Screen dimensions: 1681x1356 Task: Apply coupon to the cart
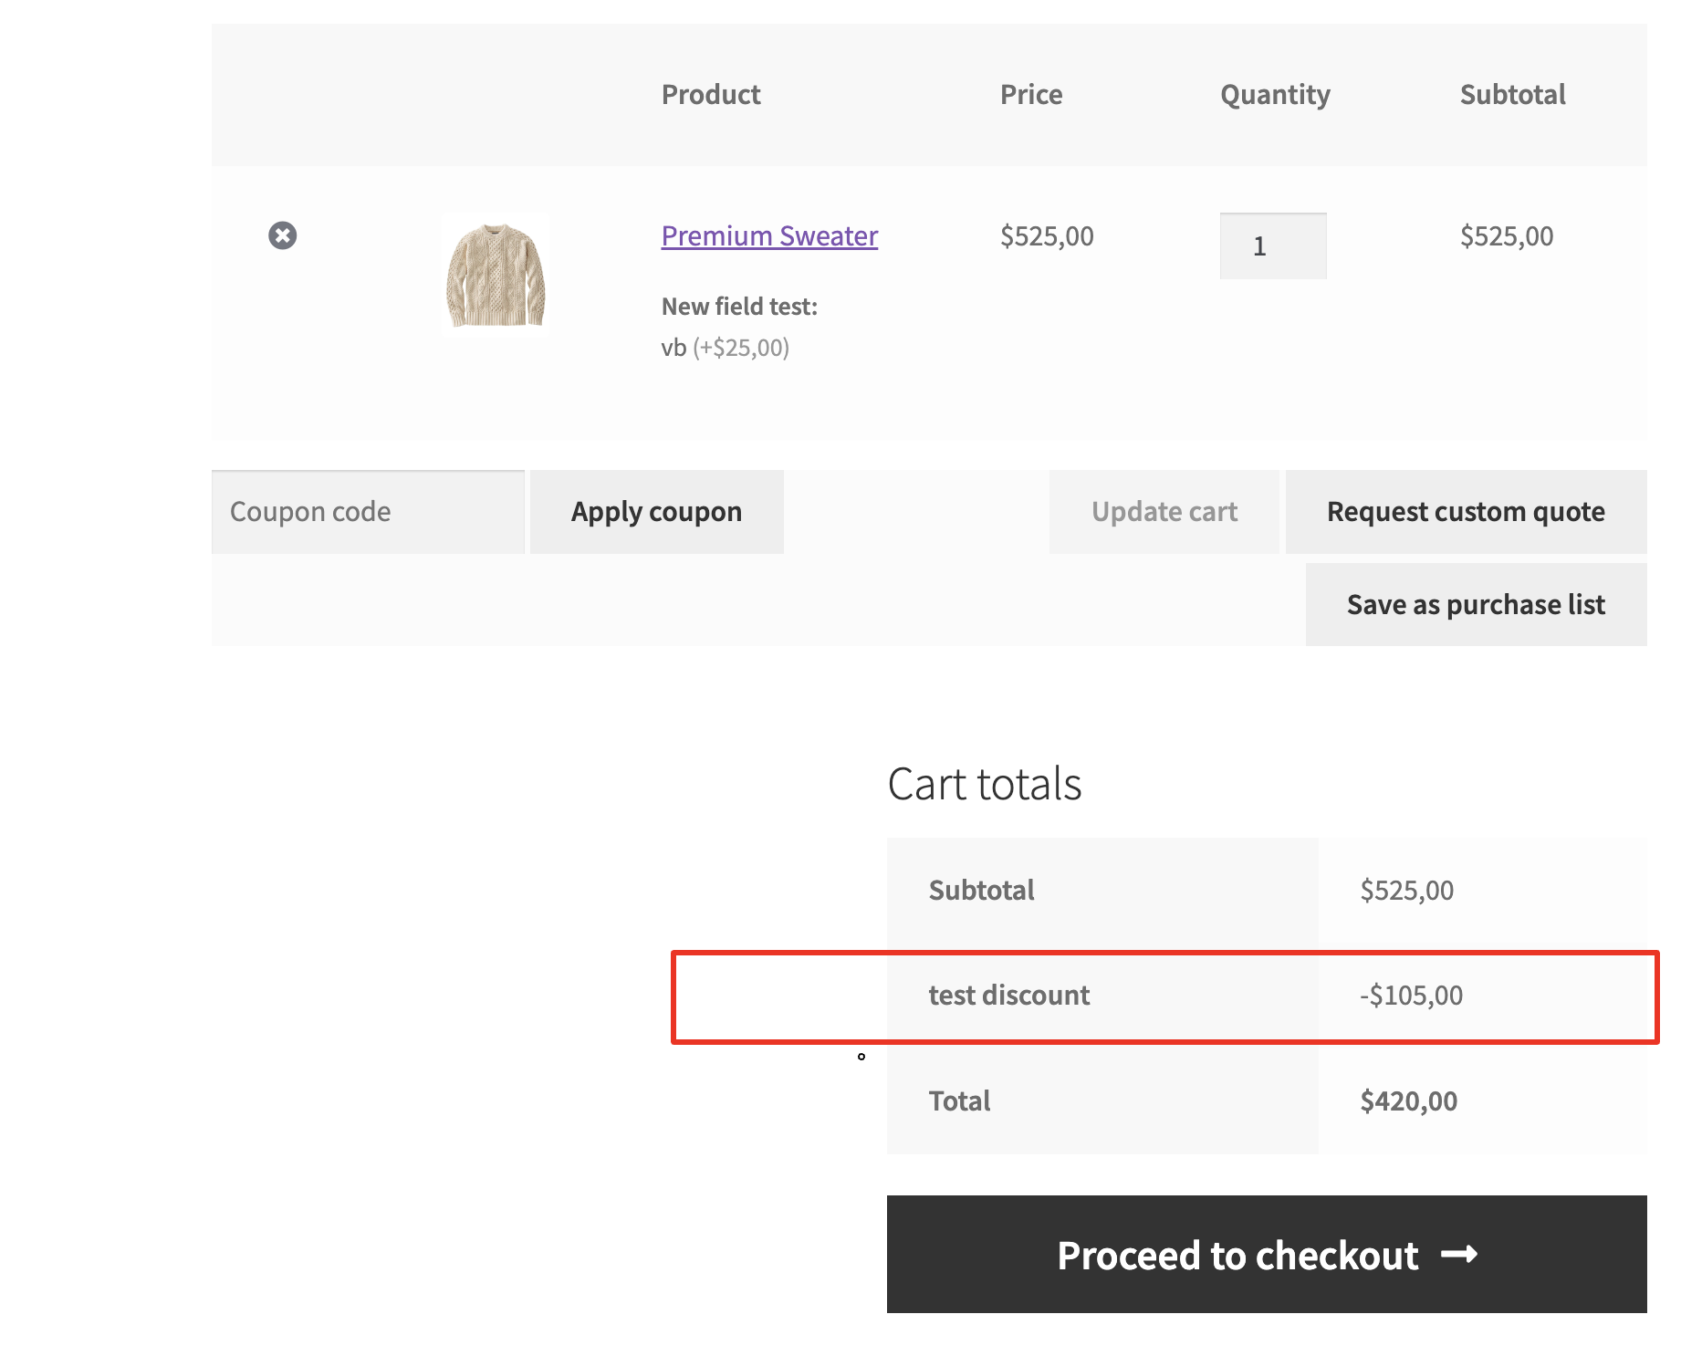click(x=657, y=512)
